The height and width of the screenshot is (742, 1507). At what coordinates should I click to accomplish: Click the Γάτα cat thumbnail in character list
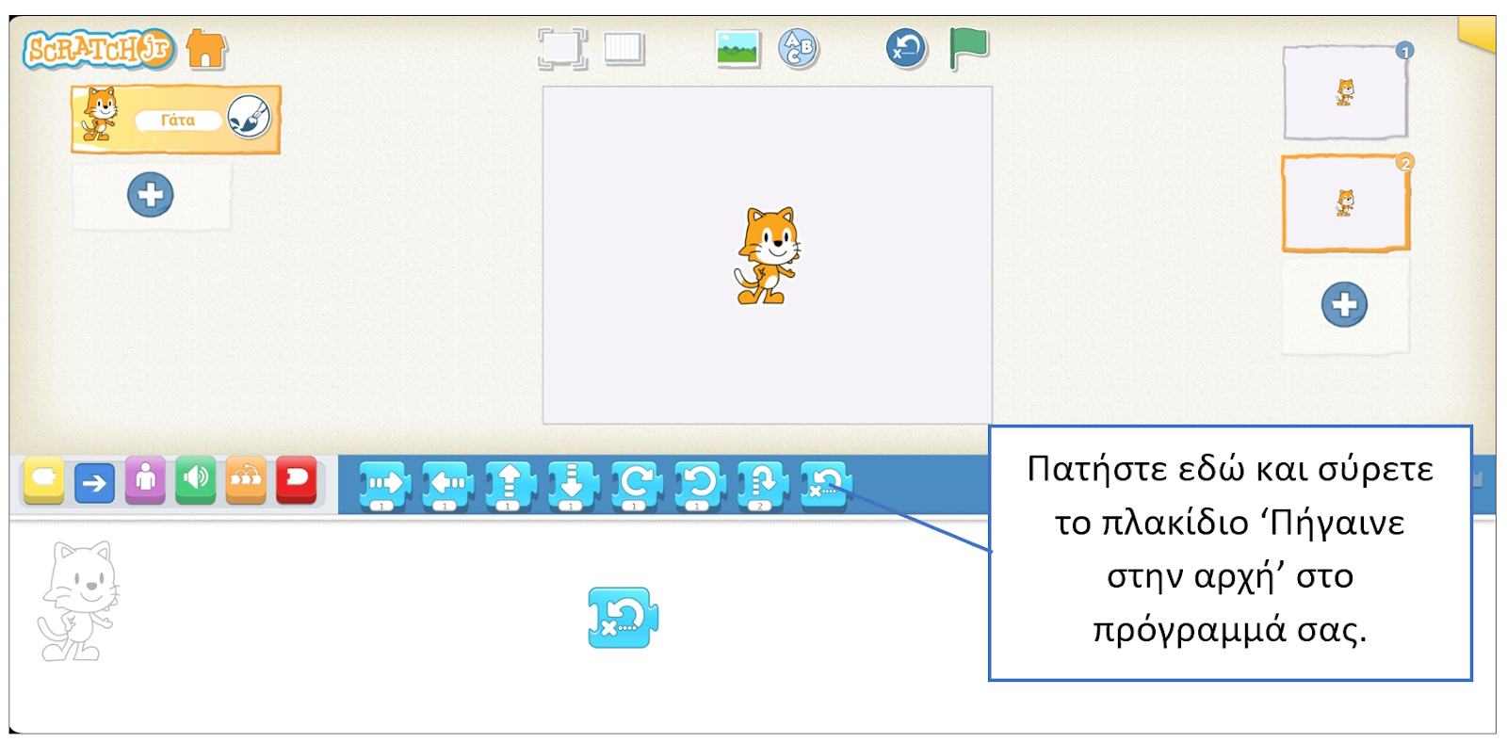100,114
